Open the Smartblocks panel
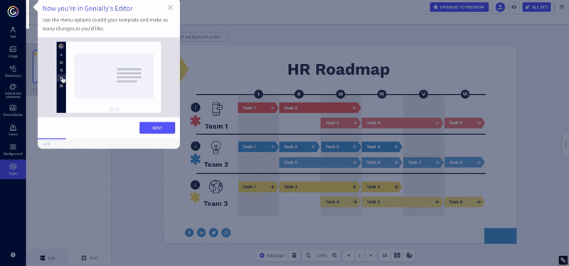Screen dimensions: 569x266 [13, 111]
